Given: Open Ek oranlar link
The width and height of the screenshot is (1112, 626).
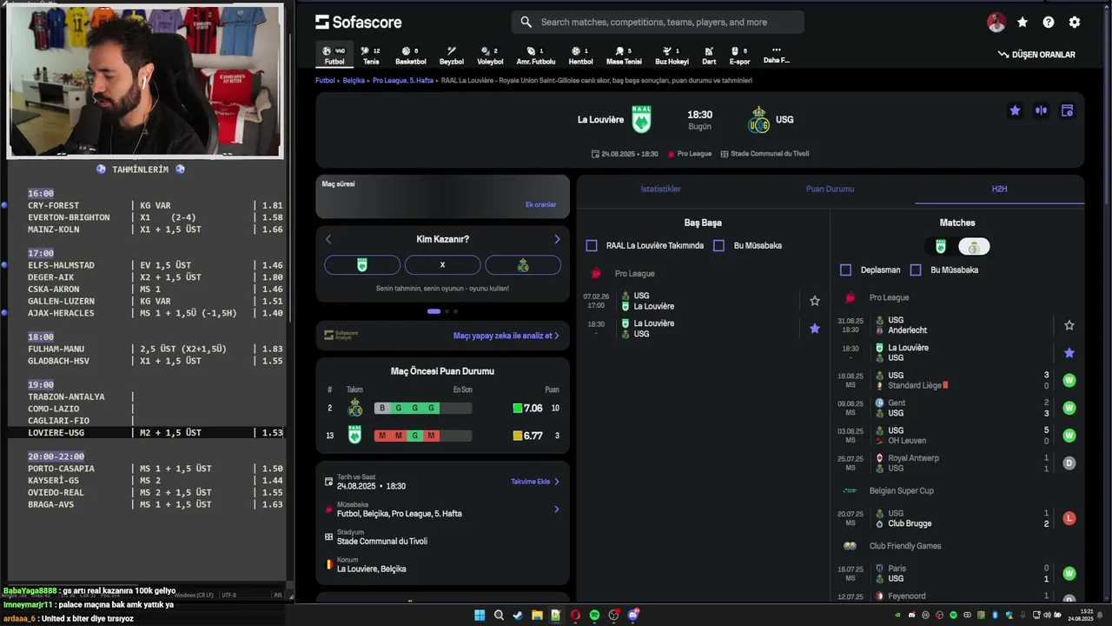Looking at the screenshot, I should click(540, 204).
